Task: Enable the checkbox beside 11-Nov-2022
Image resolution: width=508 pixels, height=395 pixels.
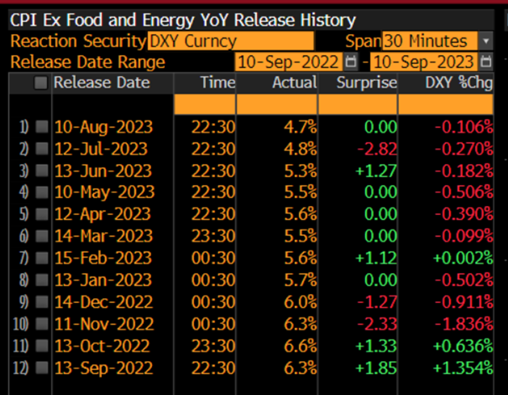Action: click(42, 324)
